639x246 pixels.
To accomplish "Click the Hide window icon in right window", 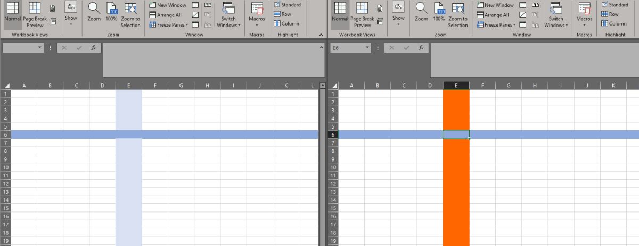I will coord(523,15).
